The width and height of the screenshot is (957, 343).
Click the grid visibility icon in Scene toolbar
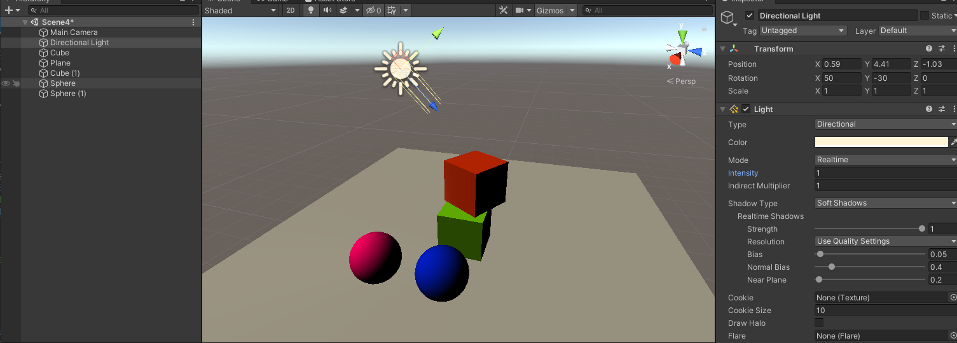[392, 10]
